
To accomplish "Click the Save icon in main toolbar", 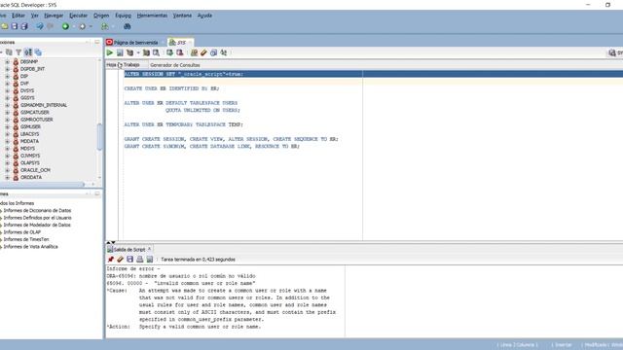I will [x=15, y=26].
